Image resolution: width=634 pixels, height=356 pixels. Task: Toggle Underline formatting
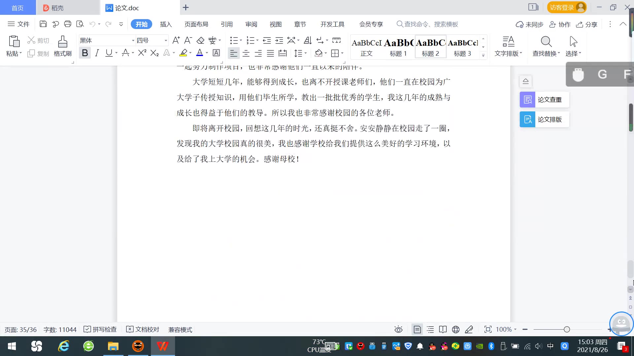[x=109, y=53]
